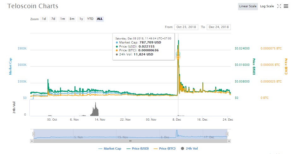The width and height of the screenshot is (298, 154).
Task: Click the Dec 8 price peak marker
Action: pos(178,54)
